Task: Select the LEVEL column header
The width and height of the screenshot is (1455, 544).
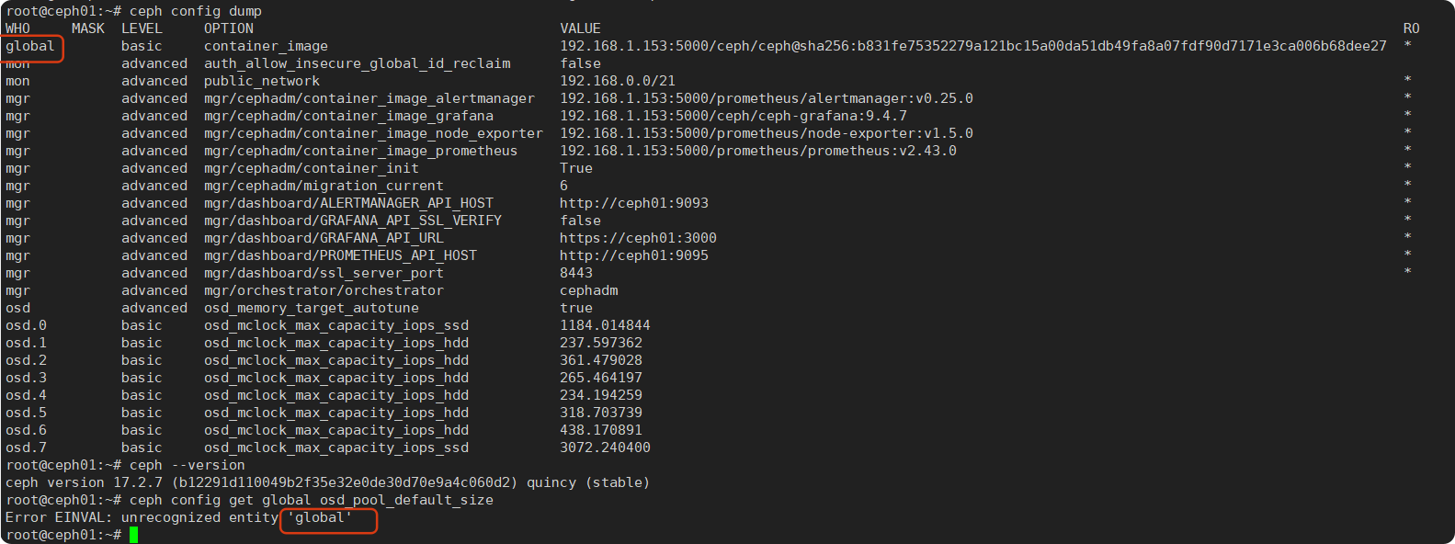Action: tap(142, 28)
